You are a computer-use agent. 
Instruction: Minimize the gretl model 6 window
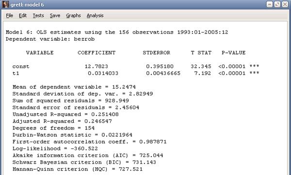point(270,4)
